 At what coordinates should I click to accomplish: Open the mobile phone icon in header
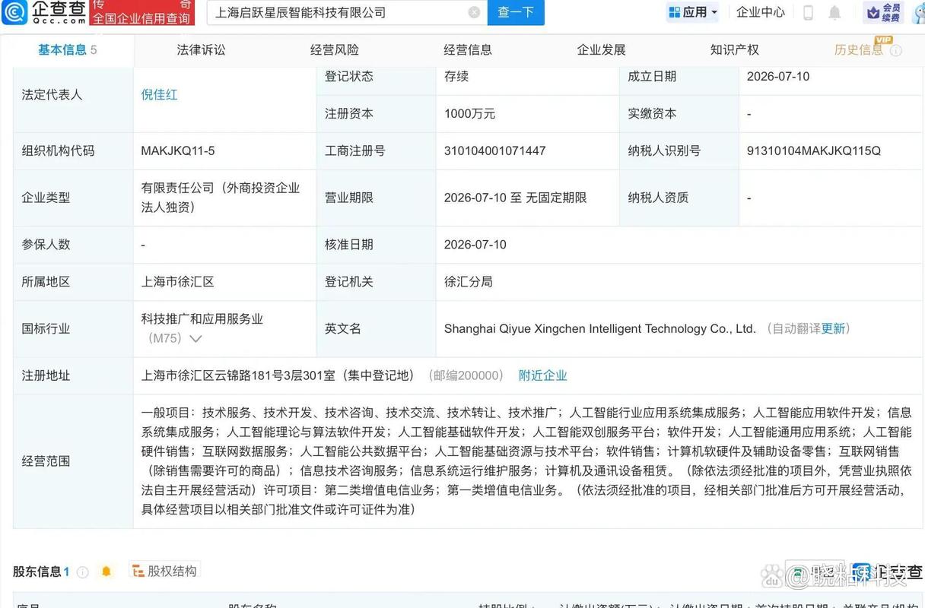808,12
